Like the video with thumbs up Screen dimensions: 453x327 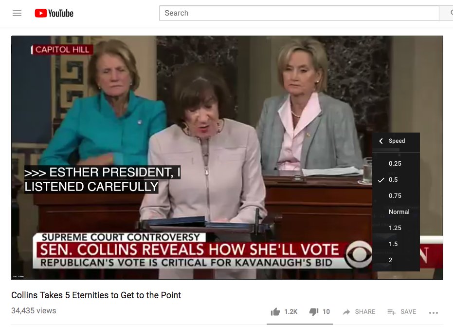click(x=275, y=312)
